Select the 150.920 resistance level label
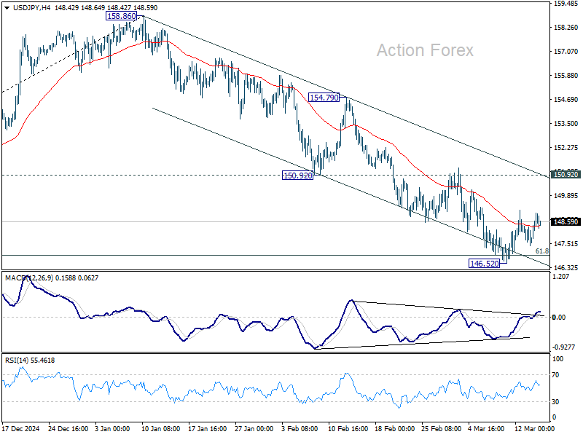Screen dimensions: 583x437 point(296,176)
